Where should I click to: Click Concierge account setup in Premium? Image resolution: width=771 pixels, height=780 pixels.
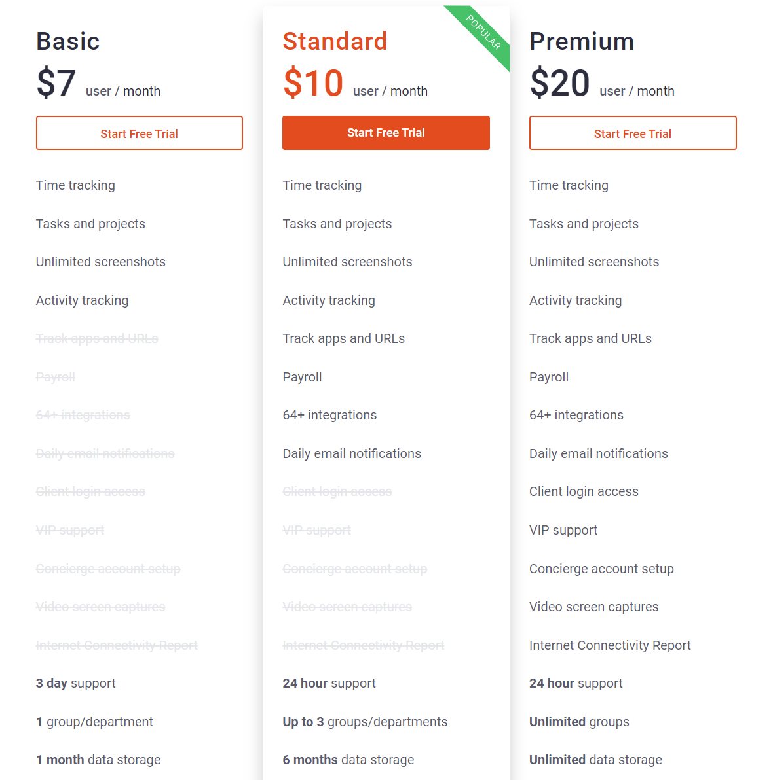601,569
